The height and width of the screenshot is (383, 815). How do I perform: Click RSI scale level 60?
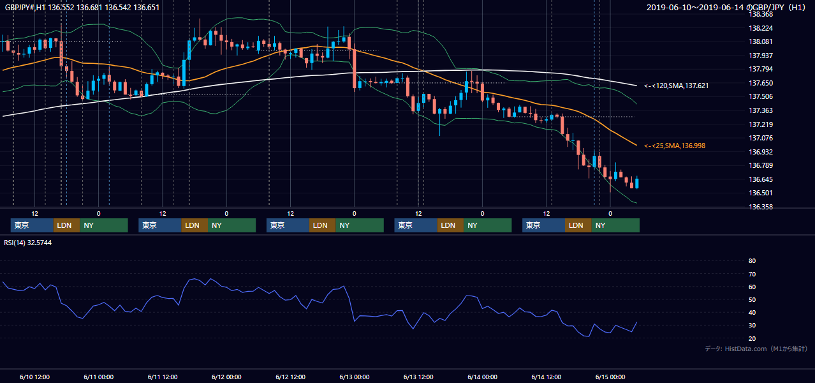coord(752,287)
